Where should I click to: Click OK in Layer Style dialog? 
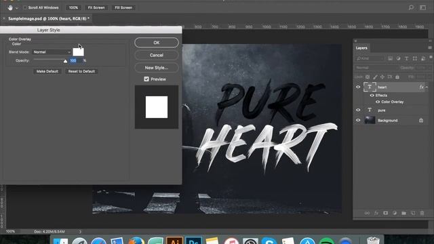point(157,43)
